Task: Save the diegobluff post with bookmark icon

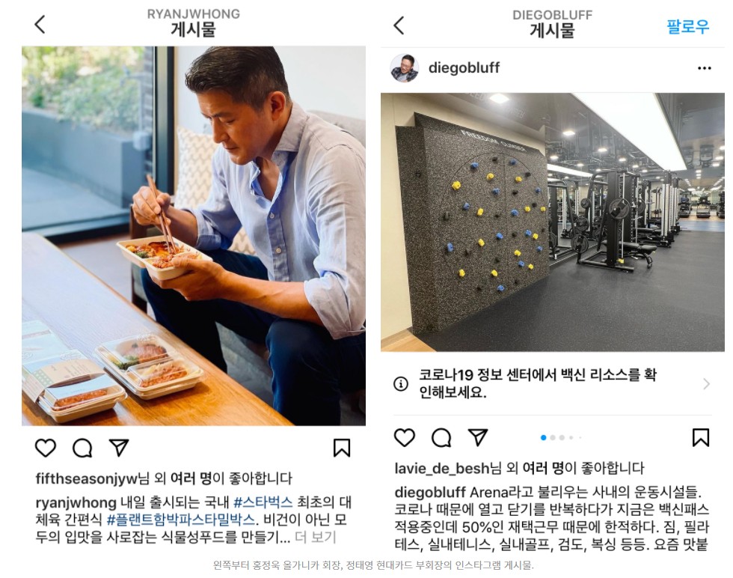Action: pyautogui.click(x=701, y=437)
